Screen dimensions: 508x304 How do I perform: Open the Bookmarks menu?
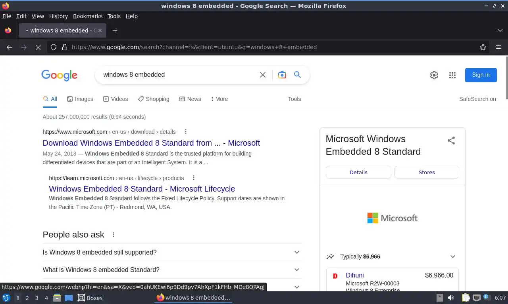88,16
